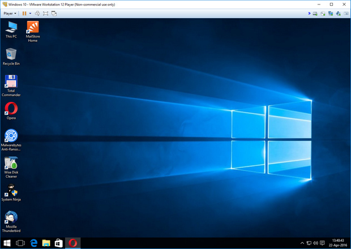This screenshot has height=249, width=351.
Task: Select the Wise Disk Cleaner shortcut
Action: click(11, 168)
